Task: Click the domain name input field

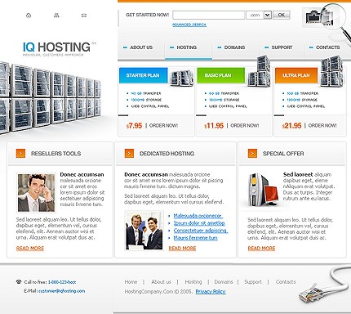Action: (209, 15)
